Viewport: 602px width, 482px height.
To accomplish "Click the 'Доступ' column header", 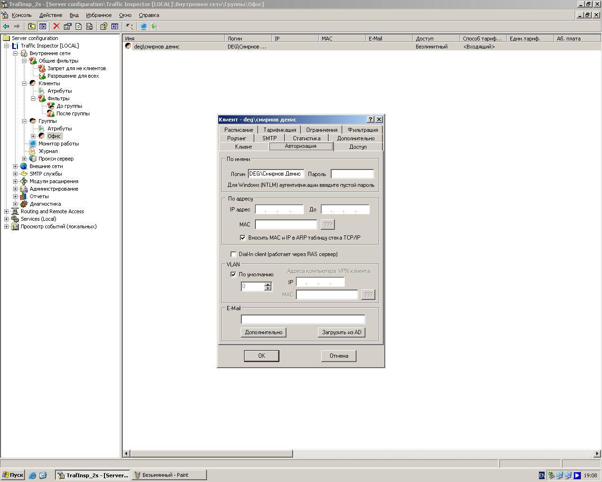I will 436,39.
